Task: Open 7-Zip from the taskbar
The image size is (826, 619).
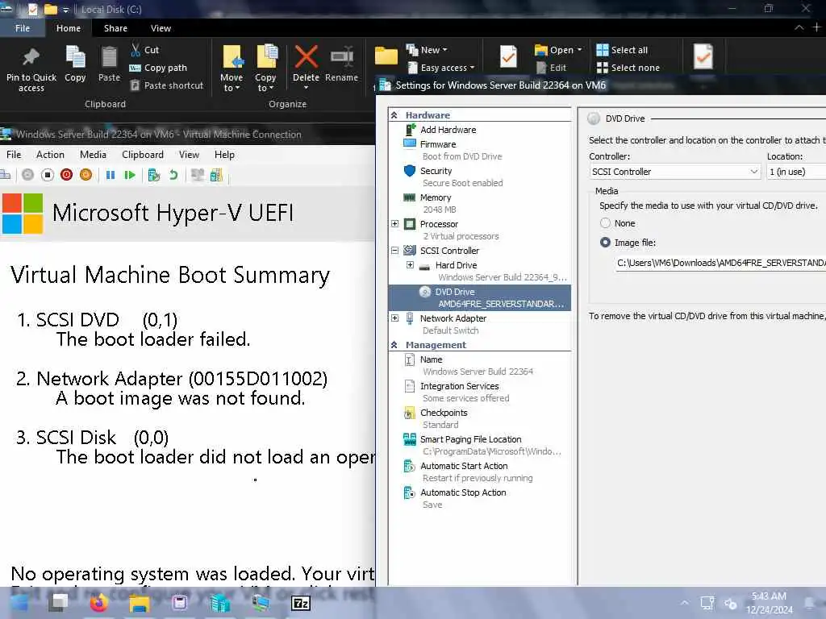Action: pyautogui.click(x=301, y=603)
